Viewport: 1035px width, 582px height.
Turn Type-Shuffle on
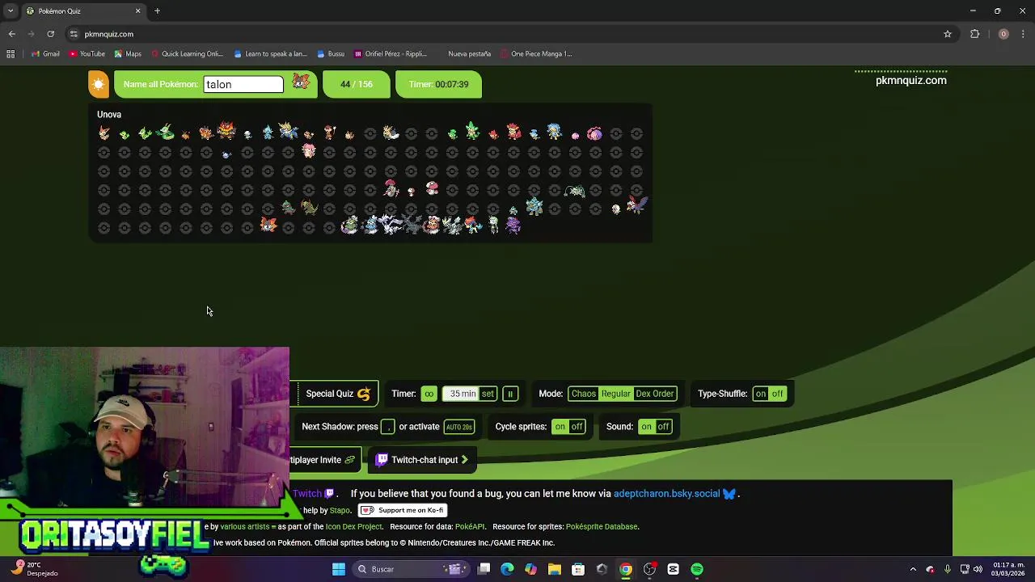761,394
